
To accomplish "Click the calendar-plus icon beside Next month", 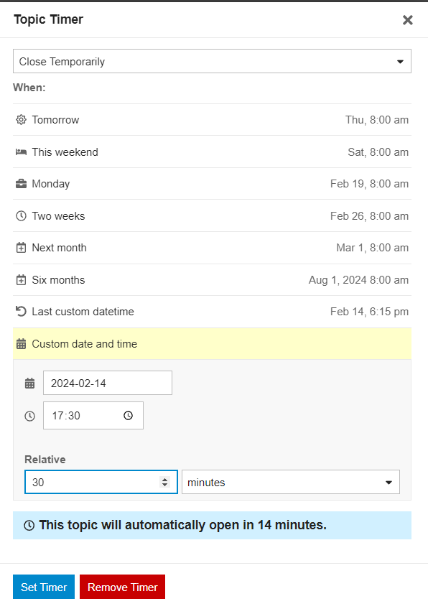I will click(x=21, y=248).
